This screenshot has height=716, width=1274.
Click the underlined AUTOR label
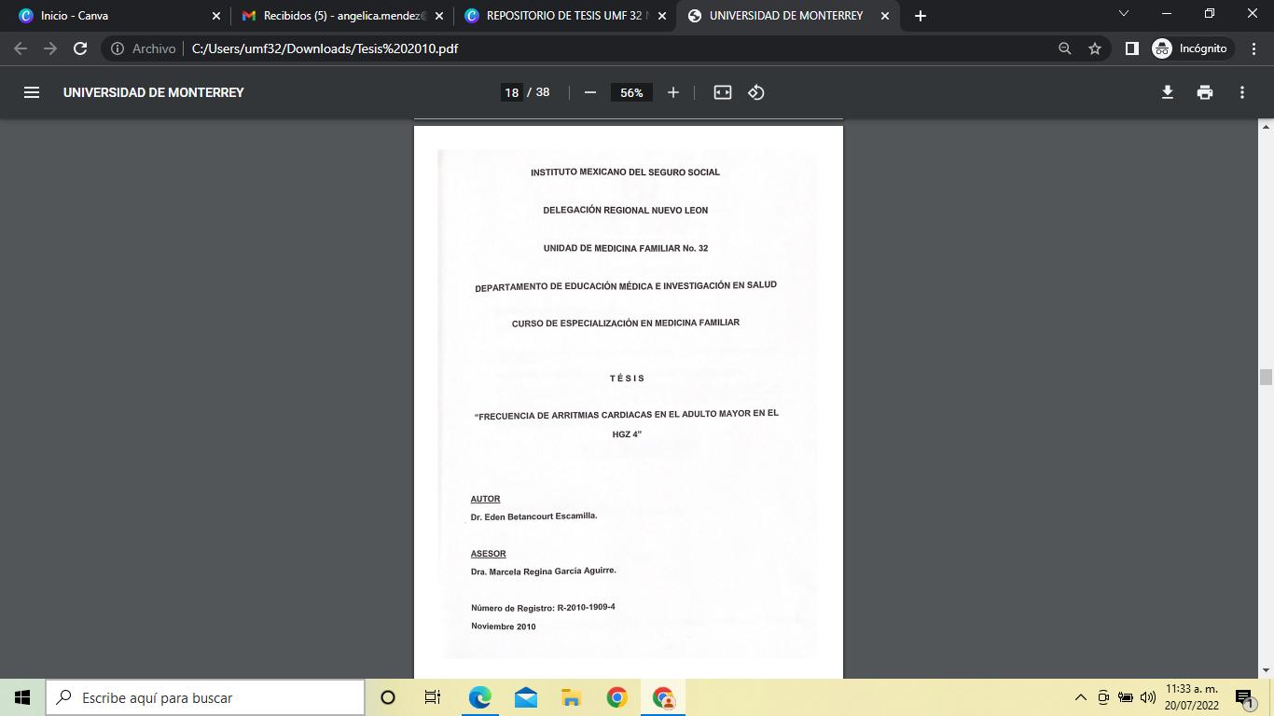tap(485, 499)
